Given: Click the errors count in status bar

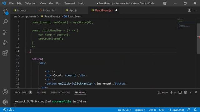Looking at the screenshot, I should 6,110.
